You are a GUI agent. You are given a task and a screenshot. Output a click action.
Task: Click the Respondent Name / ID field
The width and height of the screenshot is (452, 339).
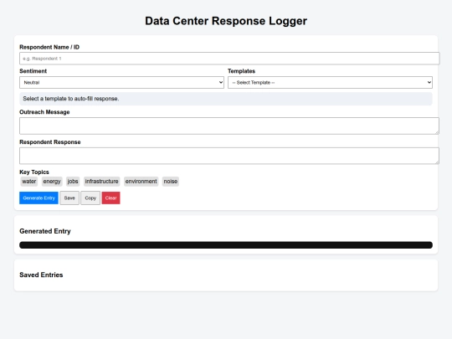pos(229,59)
